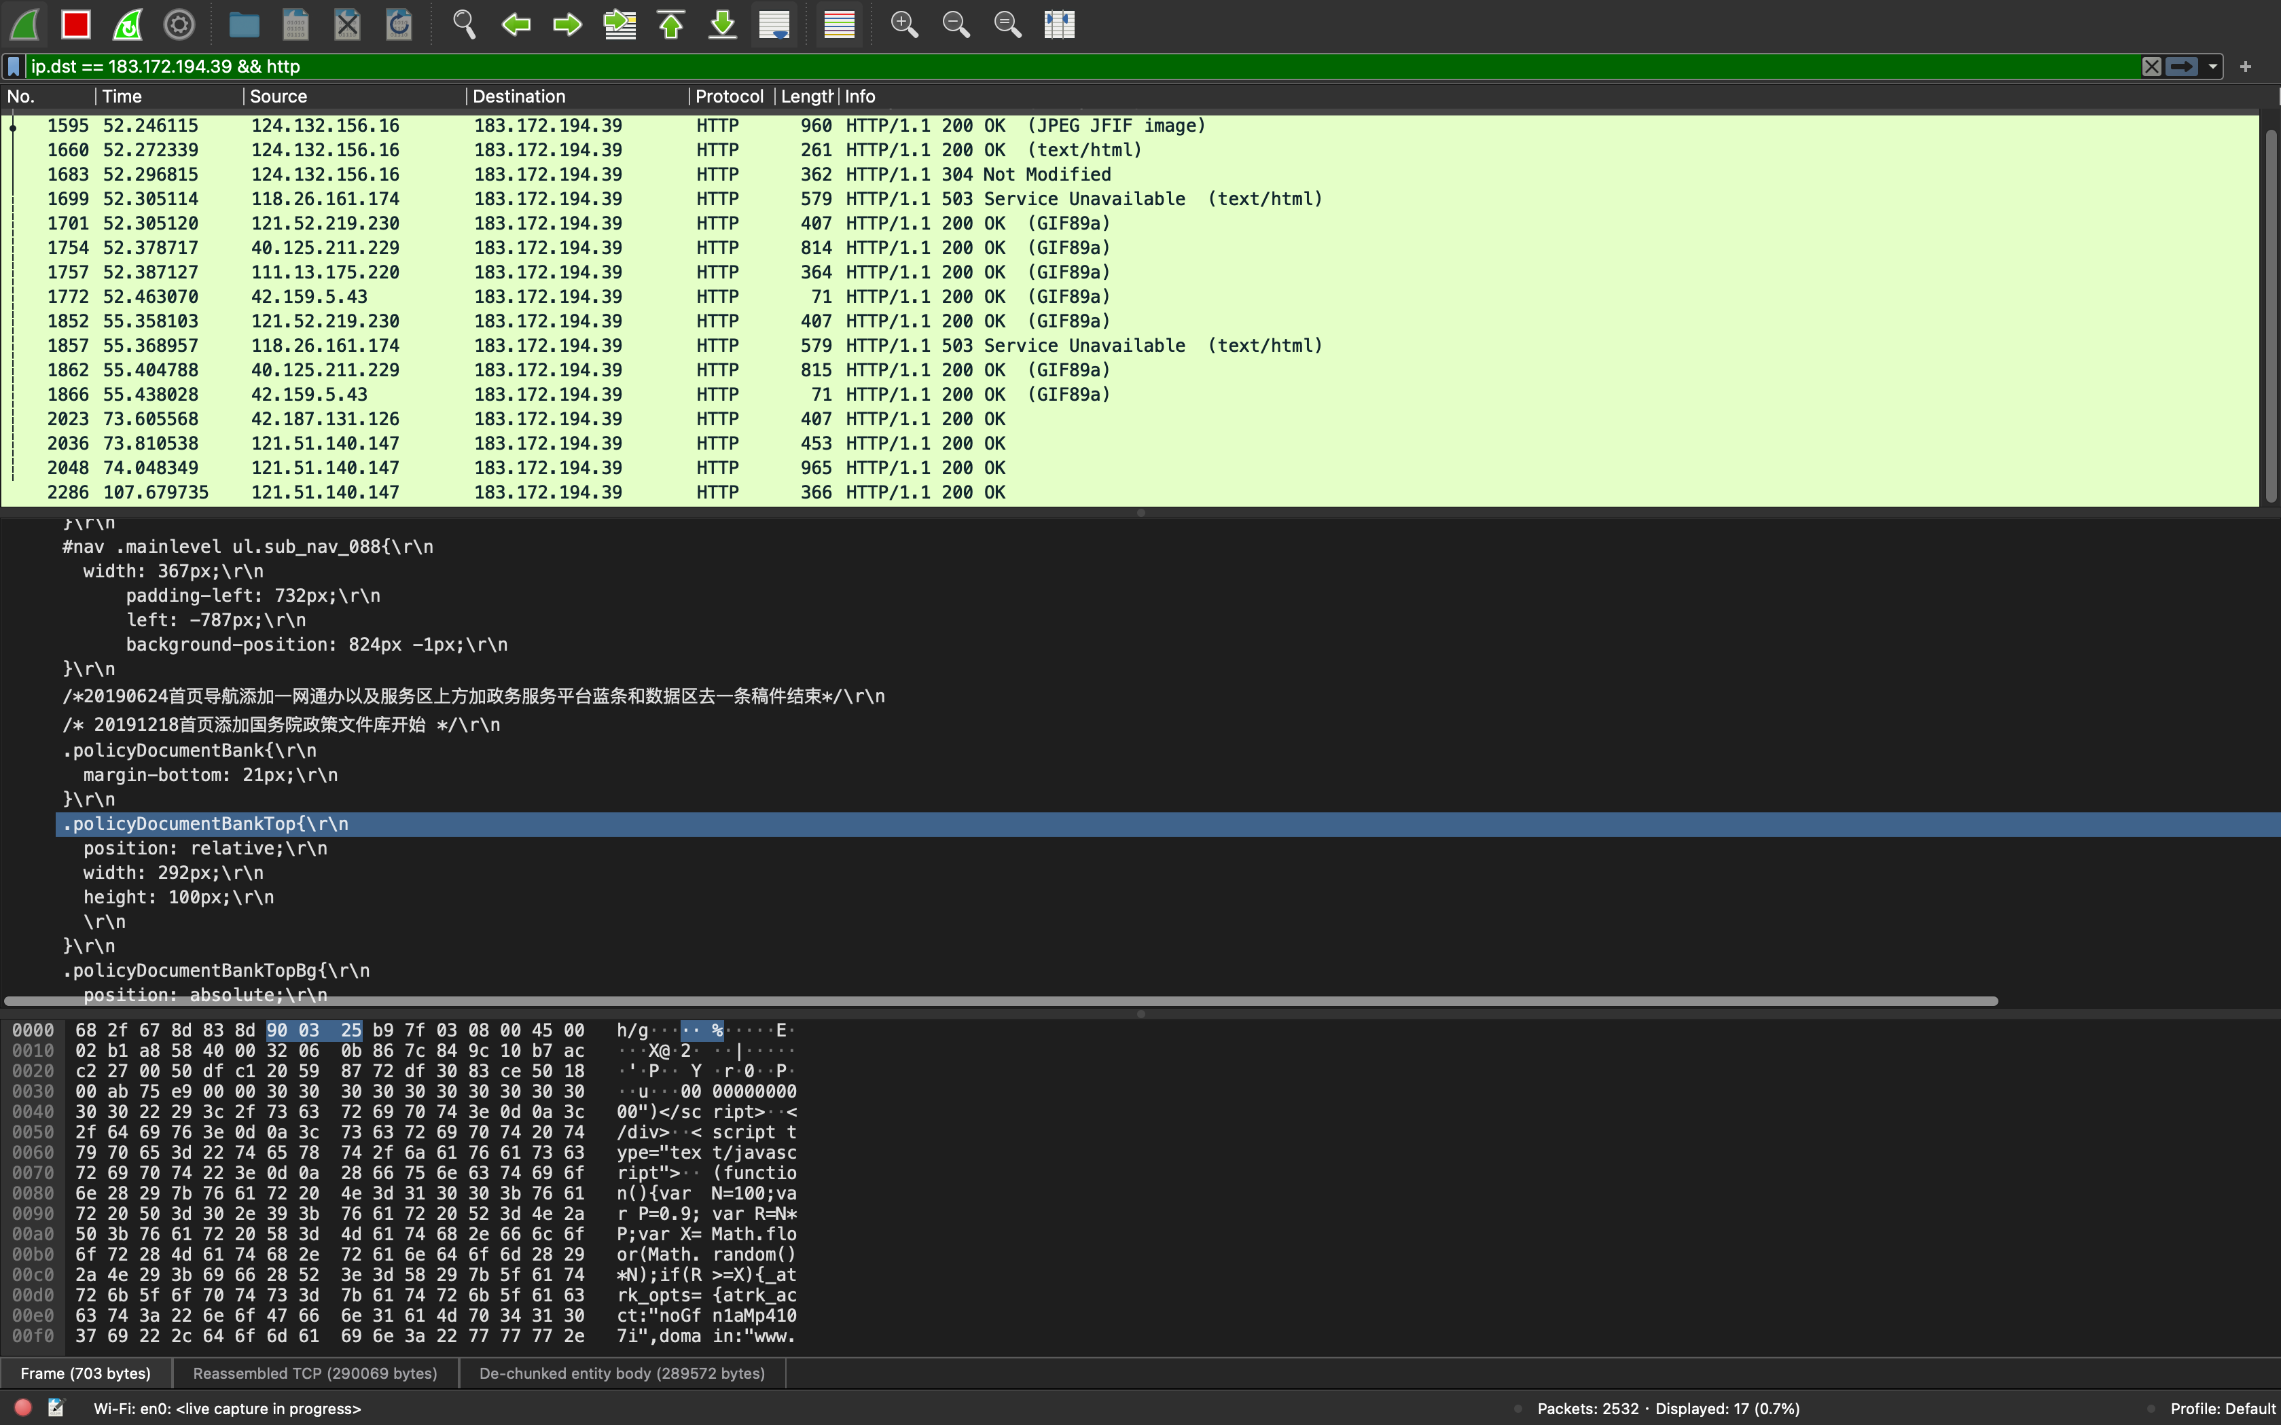Viewport: 2281px width, 1425px height.
Task: Open capture options gear icon
Action: point(179,24)
